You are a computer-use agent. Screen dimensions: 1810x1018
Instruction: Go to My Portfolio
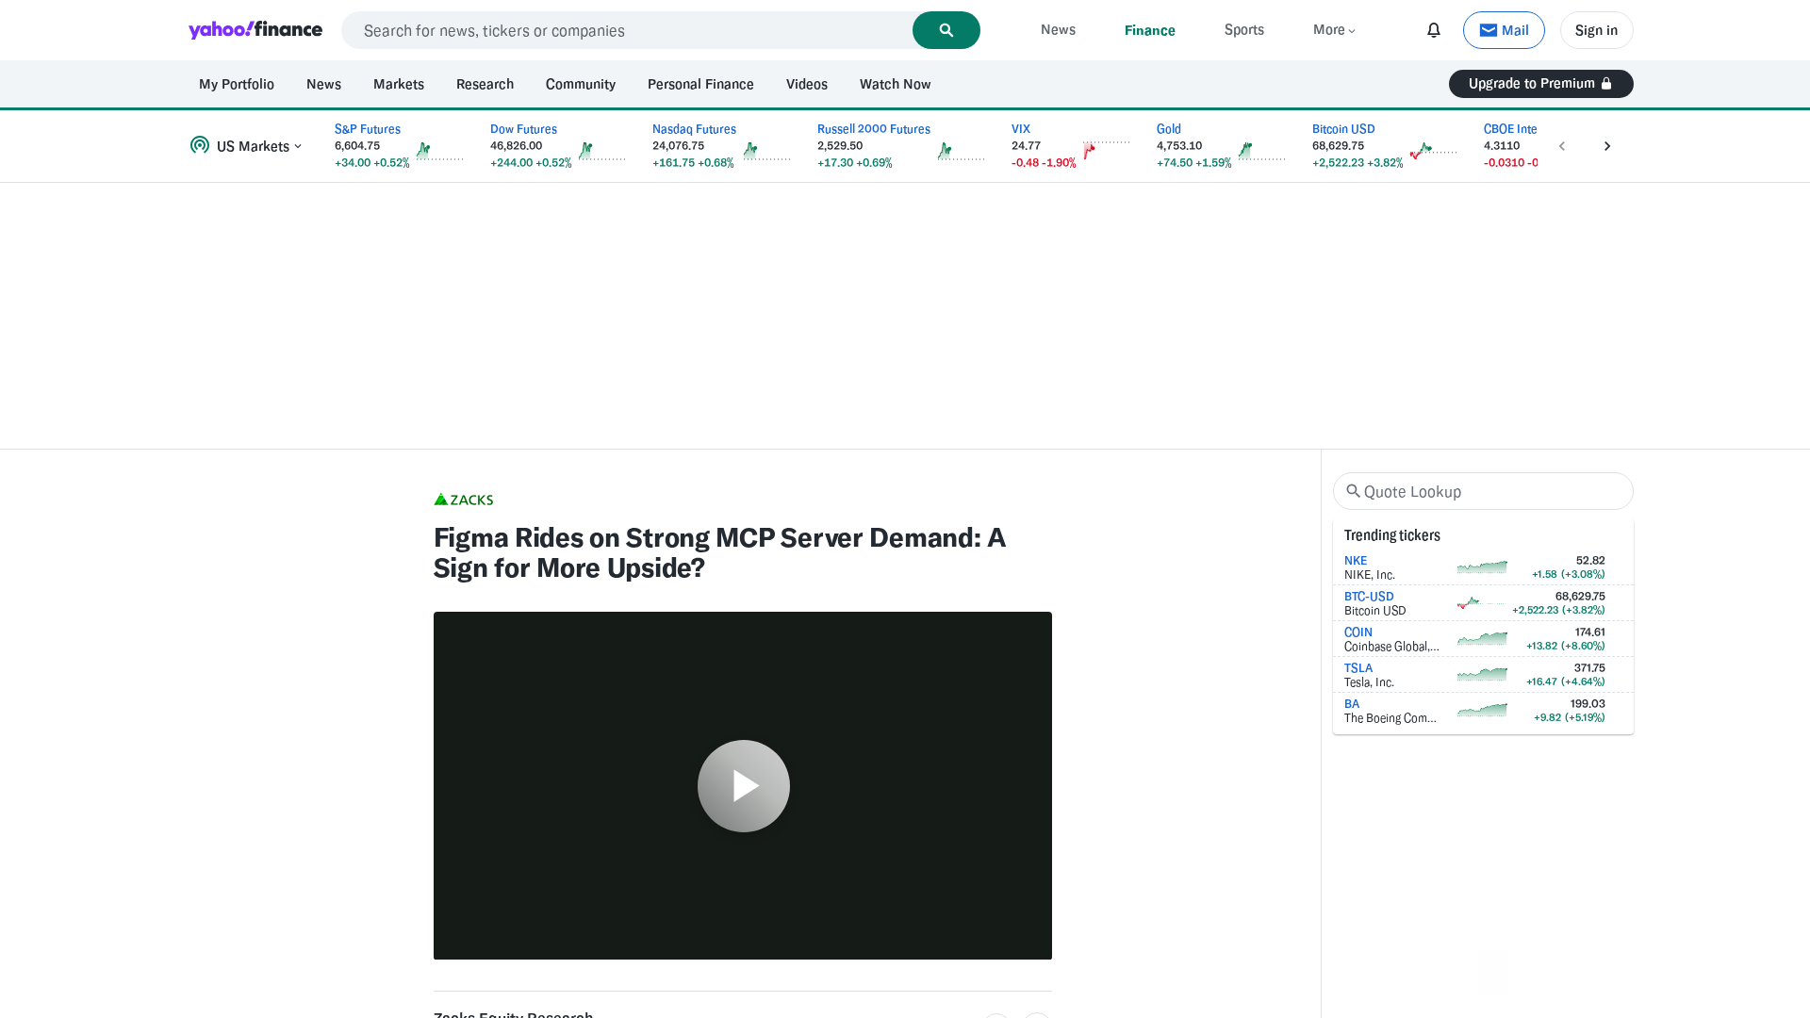(x=236, y=84)
